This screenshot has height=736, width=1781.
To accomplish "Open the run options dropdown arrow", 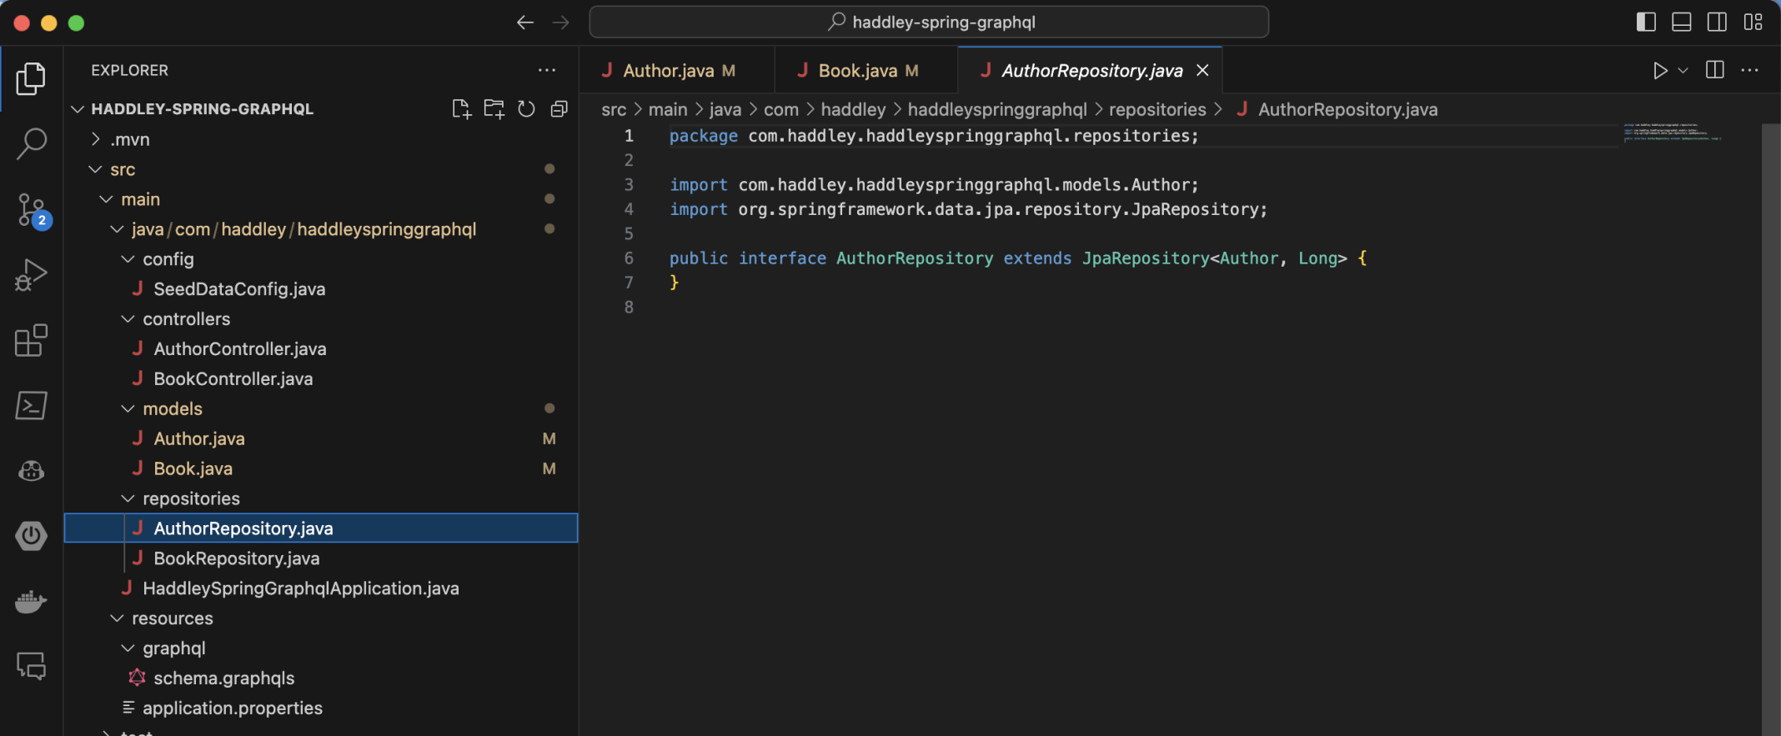I will pos(1683,71).
